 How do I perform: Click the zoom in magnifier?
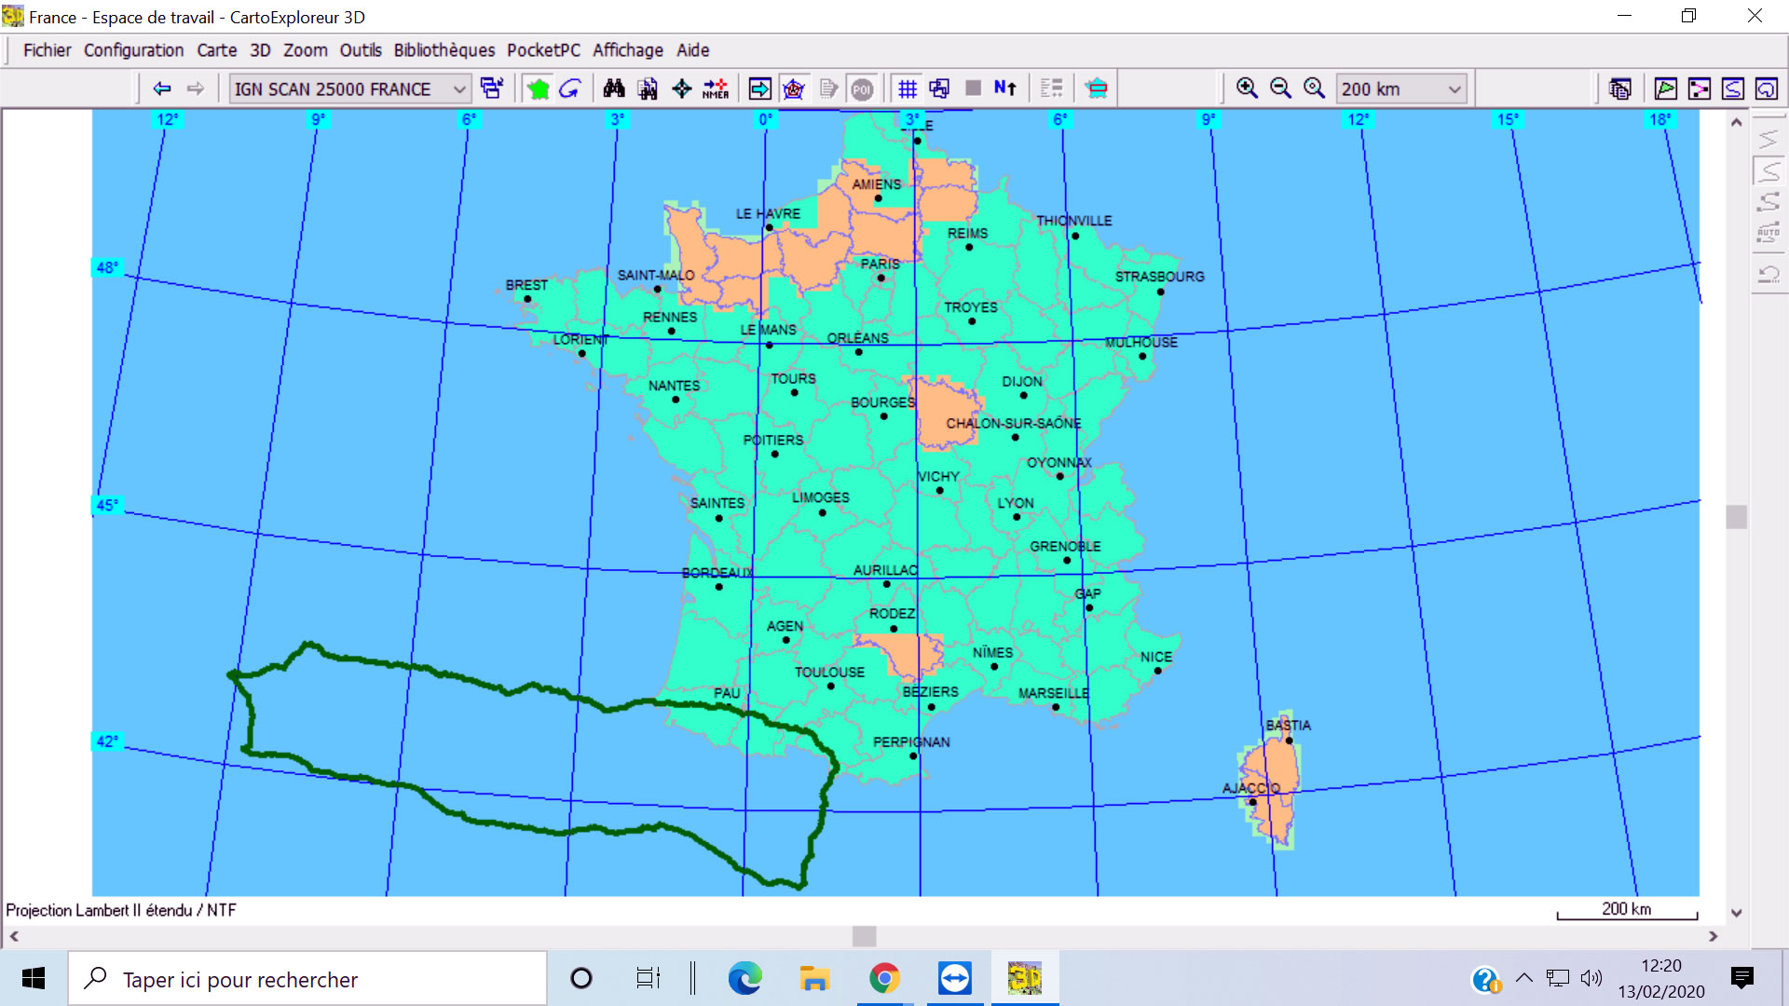click(1247, 88)
